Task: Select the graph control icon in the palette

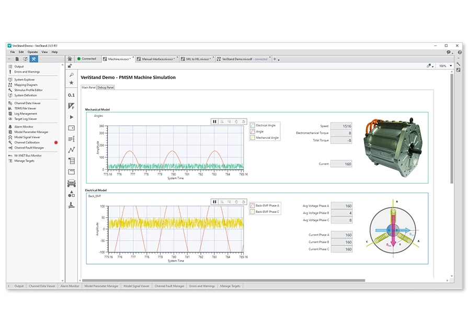Action: tap(72, 150)
